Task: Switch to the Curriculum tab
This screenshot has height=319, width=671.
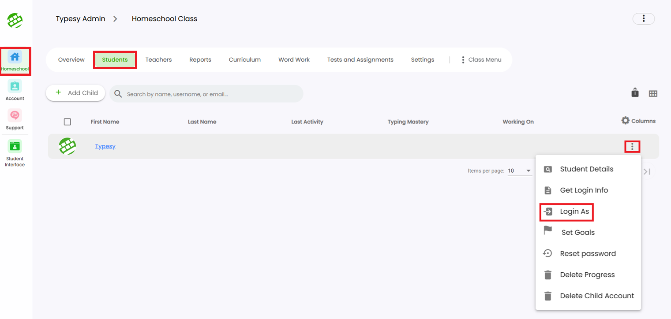Action: click(x=245, y=59)
